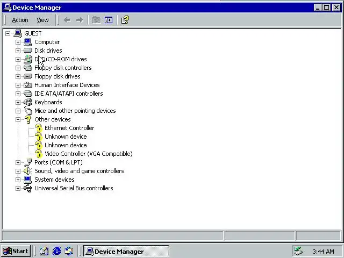Expand the Floppy disk drives category
The height and width of the screenshot is (258, 344).
18,76
